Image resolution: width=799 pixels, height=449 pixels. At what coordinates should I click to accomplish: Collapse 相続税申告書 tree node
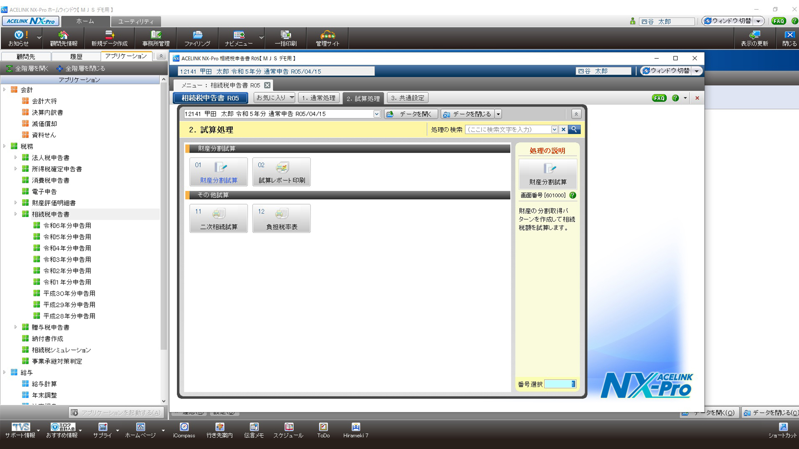[16, 214]
